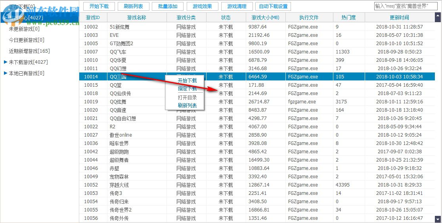This screenshot has height=223, width=442.
Task: Click the highlighted QQ三国 name cell
Action: tap(137, 77)
